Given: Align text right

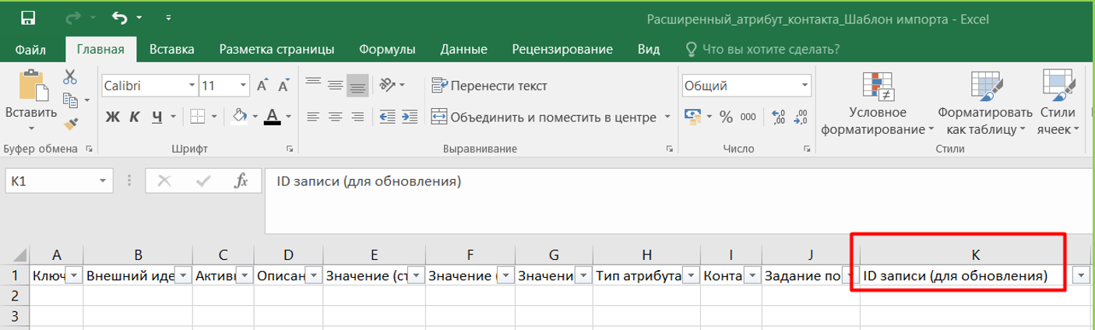Looking at the screenshot, I should [358, 117].
